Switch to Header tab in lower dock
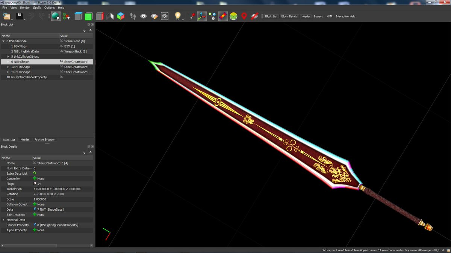 [25, 139]
